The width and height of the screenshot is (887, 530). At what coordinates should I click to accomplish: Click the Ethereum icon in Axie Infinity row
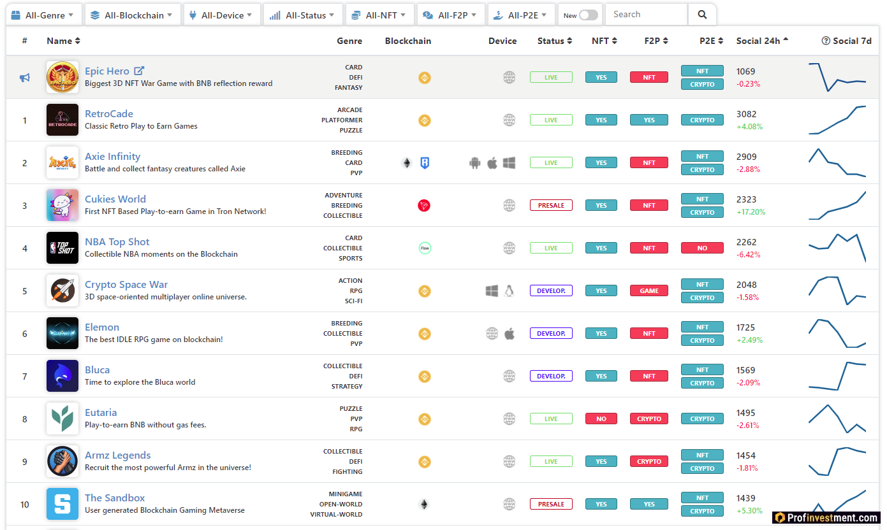point(407,163)
